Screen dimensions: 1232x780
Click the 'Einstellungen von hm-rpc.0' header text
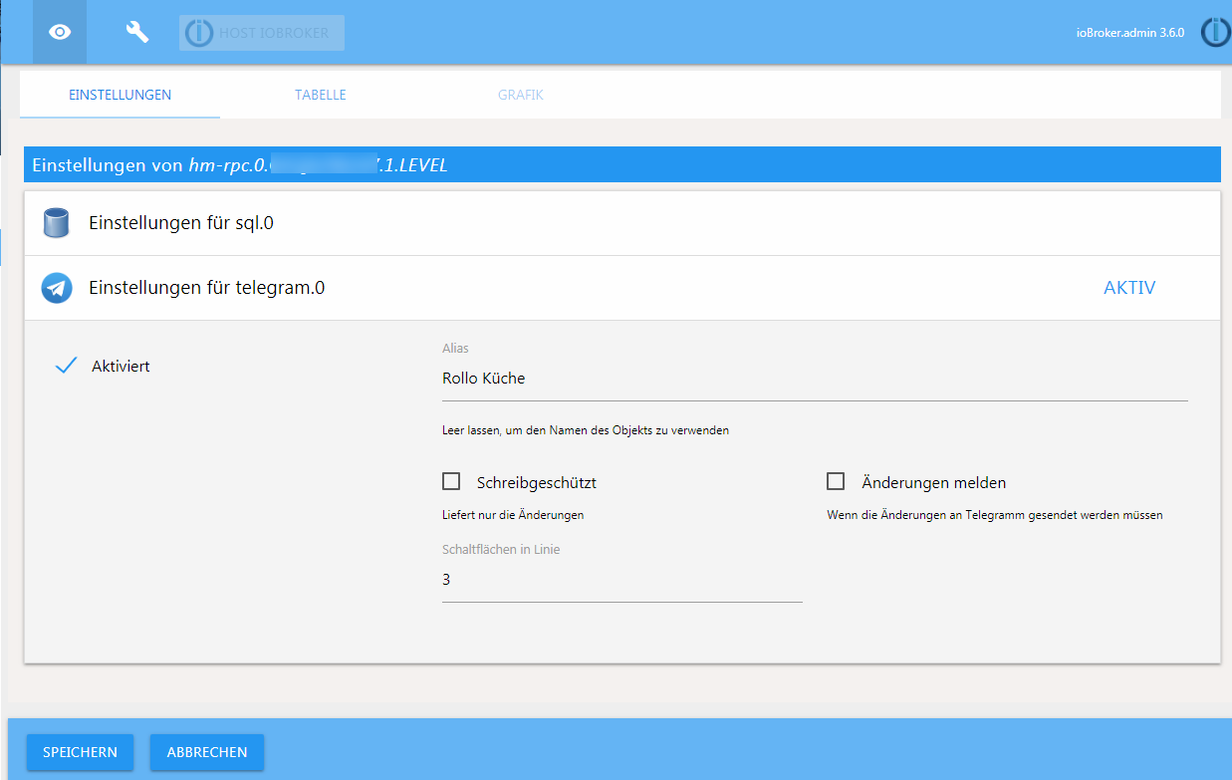240,165
